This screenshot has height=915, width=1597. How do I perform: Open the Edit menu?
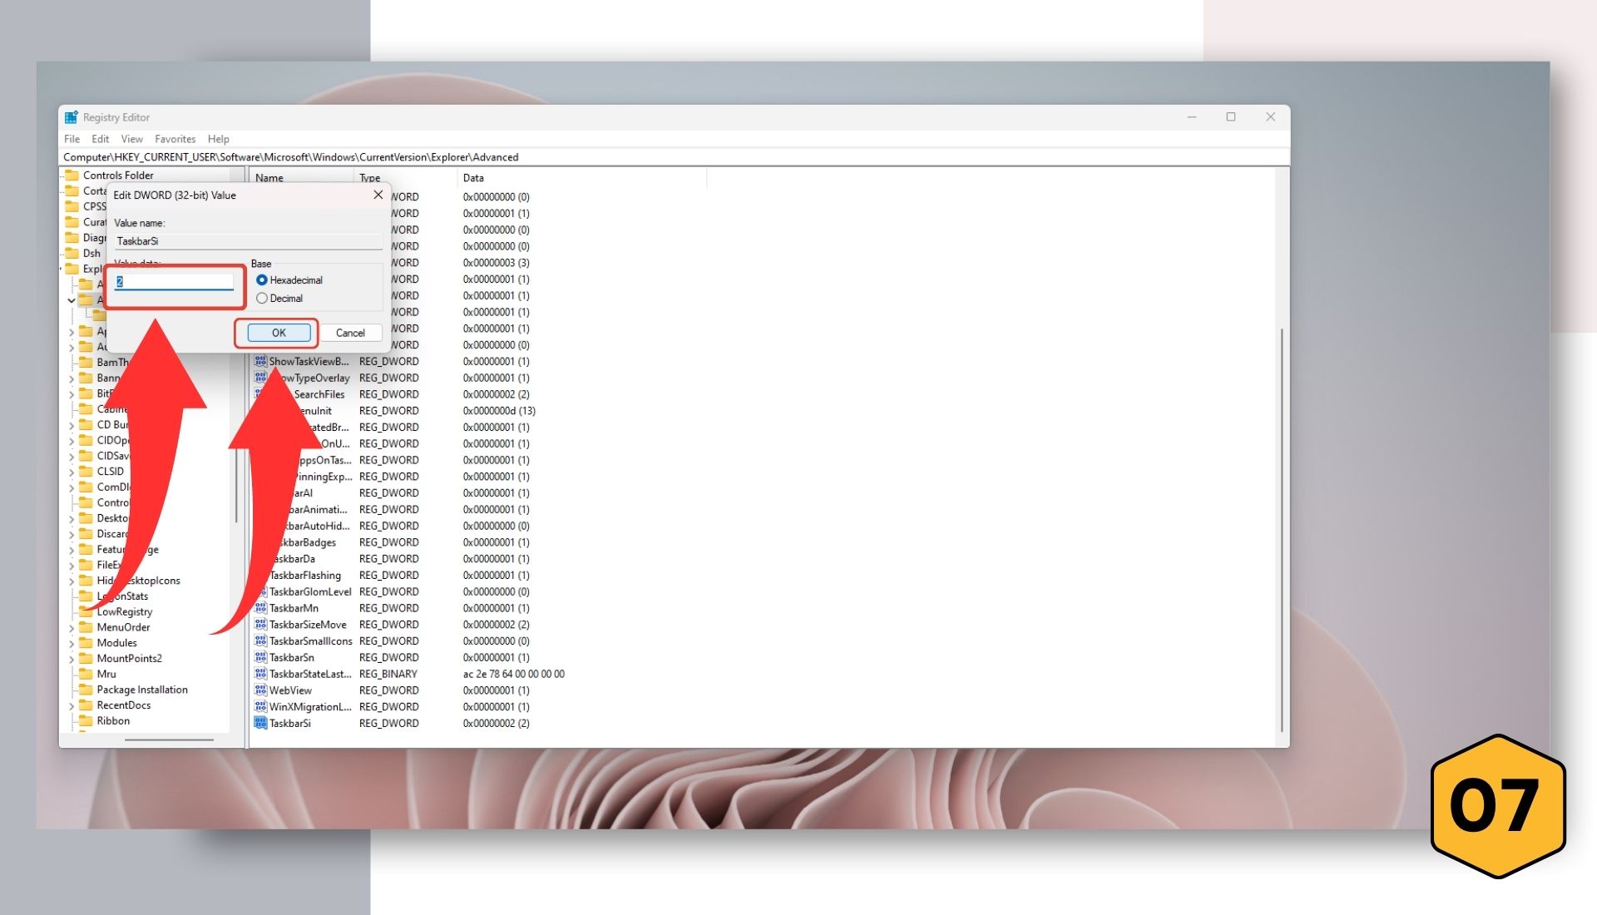tap(100, 139)
